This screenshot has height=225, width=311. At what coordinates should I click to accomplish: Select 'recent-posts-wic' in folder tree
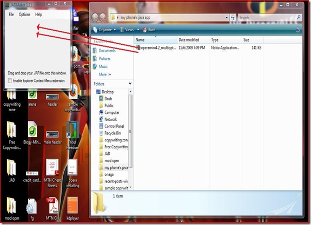(114, 181)
